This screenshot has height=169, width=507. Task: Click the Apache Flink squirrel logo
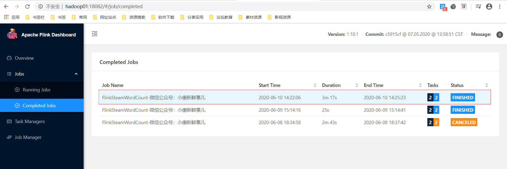click(12, 34)
